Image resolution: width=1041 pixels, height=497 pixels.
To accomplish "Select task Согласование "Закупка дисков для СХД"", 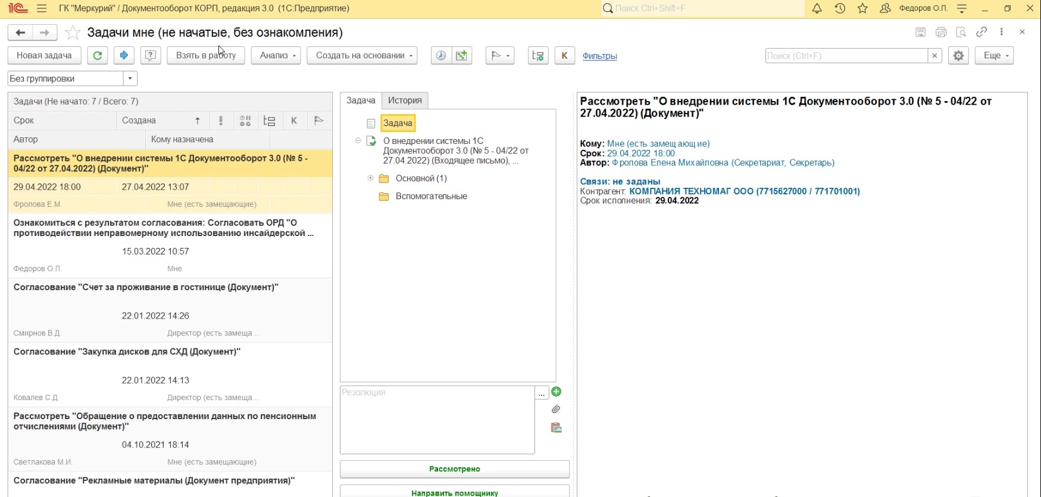I will click(x=170, y=375).
